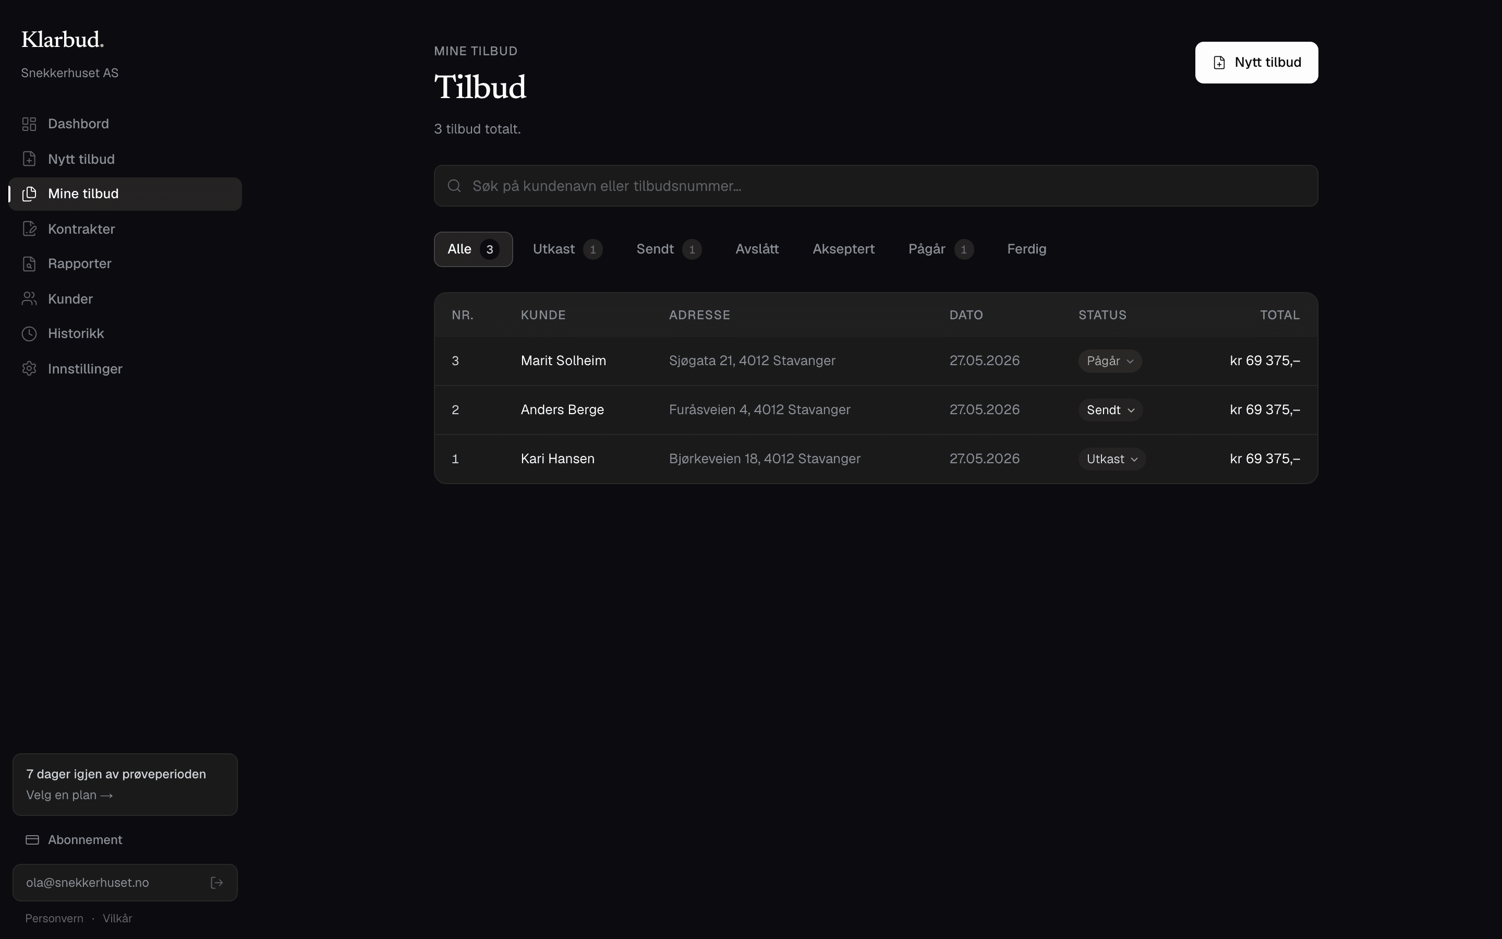Screen dimensions: 1502x939
Task: Click the TOTAL column header
Action: [1280, 315]
